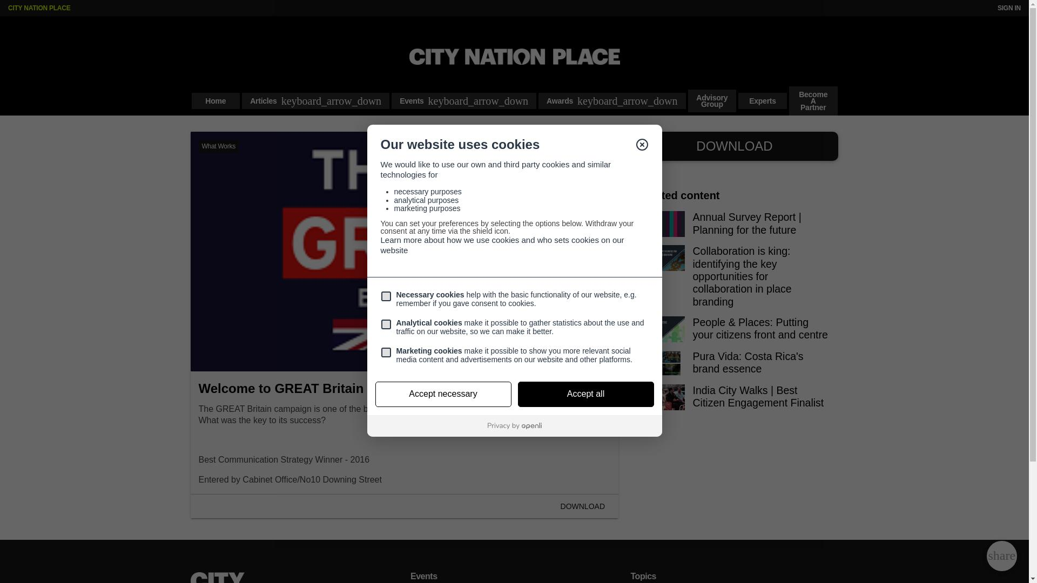The image size is (1037, 583).
Task: Click the SIGN IN link
Action: [x=1008, y=8]
